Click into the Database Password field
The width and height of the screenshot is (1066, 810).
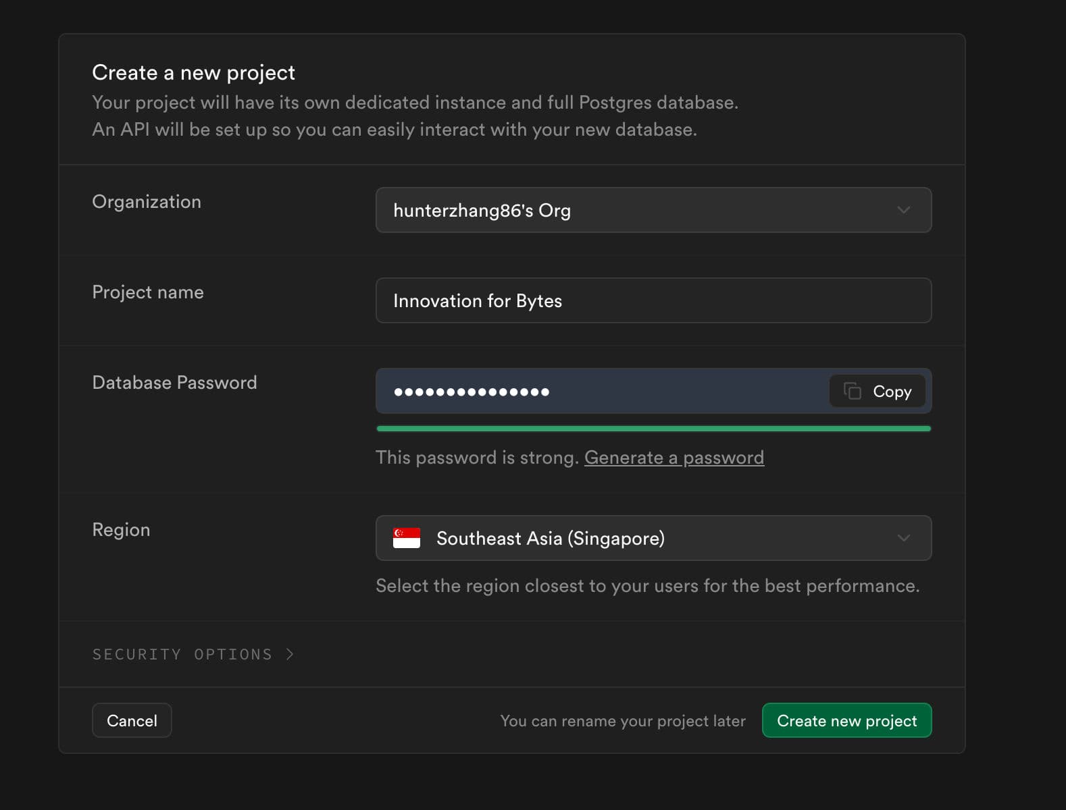(601, 391)
